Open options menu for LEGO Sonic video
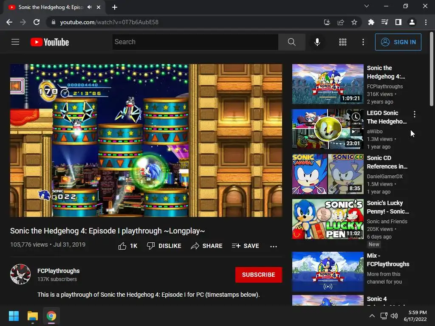This screenshot has width=435, height=326. 415,114
